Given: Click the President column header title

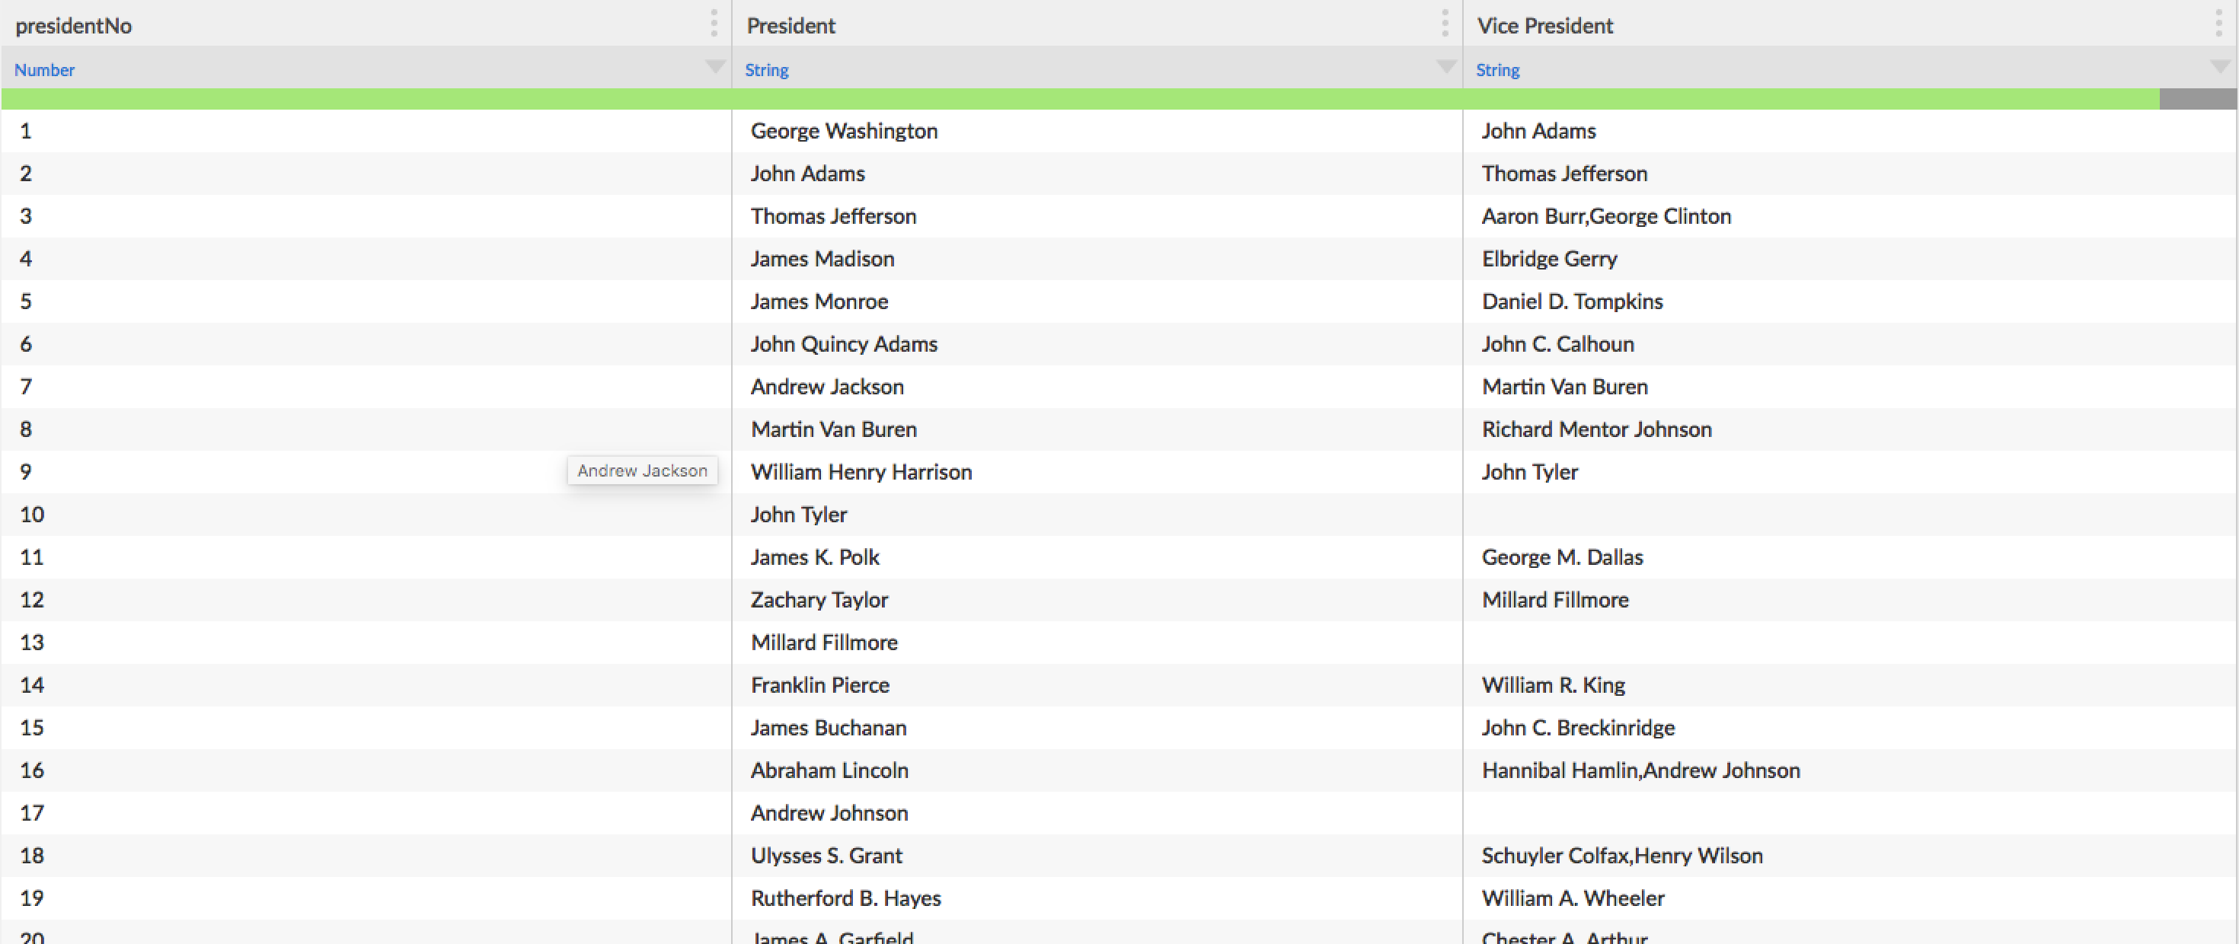Looking at the screenshot, I should pos(790,25).
